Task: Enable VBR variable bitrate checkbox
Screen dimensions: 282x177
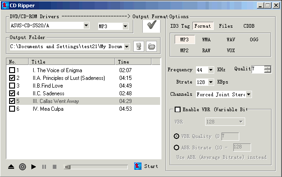Action: [177, 109]
